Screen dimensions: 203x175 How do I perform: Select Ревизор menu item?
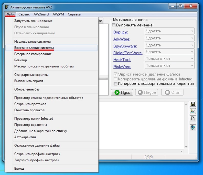pos(51,60)
